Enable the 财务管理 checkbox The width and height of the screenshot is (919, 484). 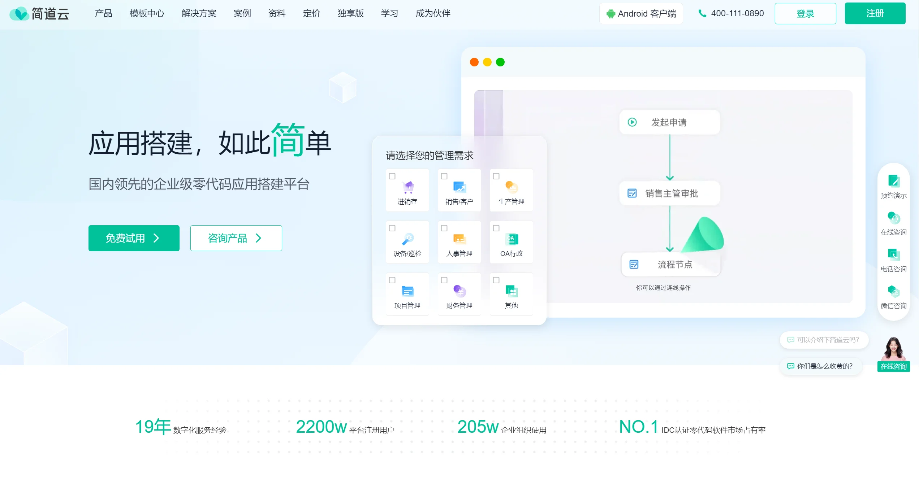click(444, 280)
